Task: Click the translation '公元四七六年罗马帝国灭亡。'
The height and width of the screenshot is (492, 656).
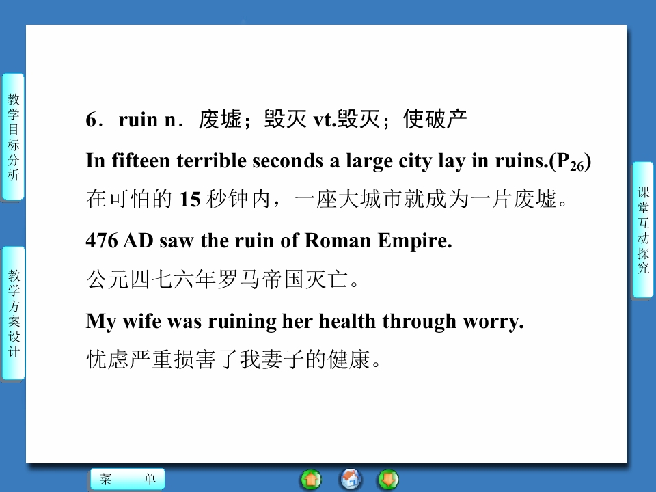Action: coord(223,279)
